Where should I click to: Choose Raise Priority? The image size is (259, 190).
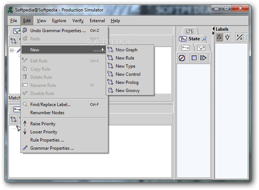pos(64,123)
